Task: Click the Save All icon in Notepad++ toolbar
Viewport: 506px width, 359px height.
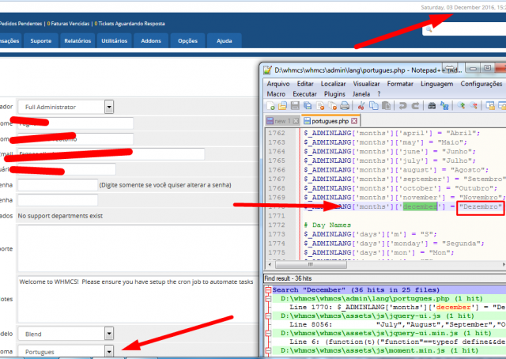Action: click(x=308, y=106)
